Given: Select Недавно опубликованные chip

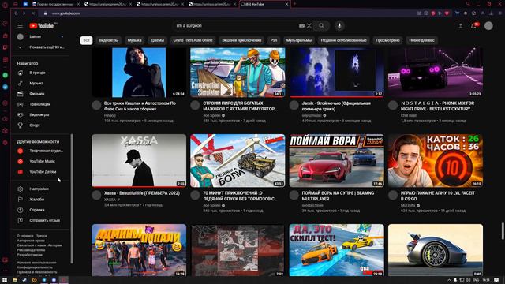Looking at the screenshot, I should (x=344, y=40).
